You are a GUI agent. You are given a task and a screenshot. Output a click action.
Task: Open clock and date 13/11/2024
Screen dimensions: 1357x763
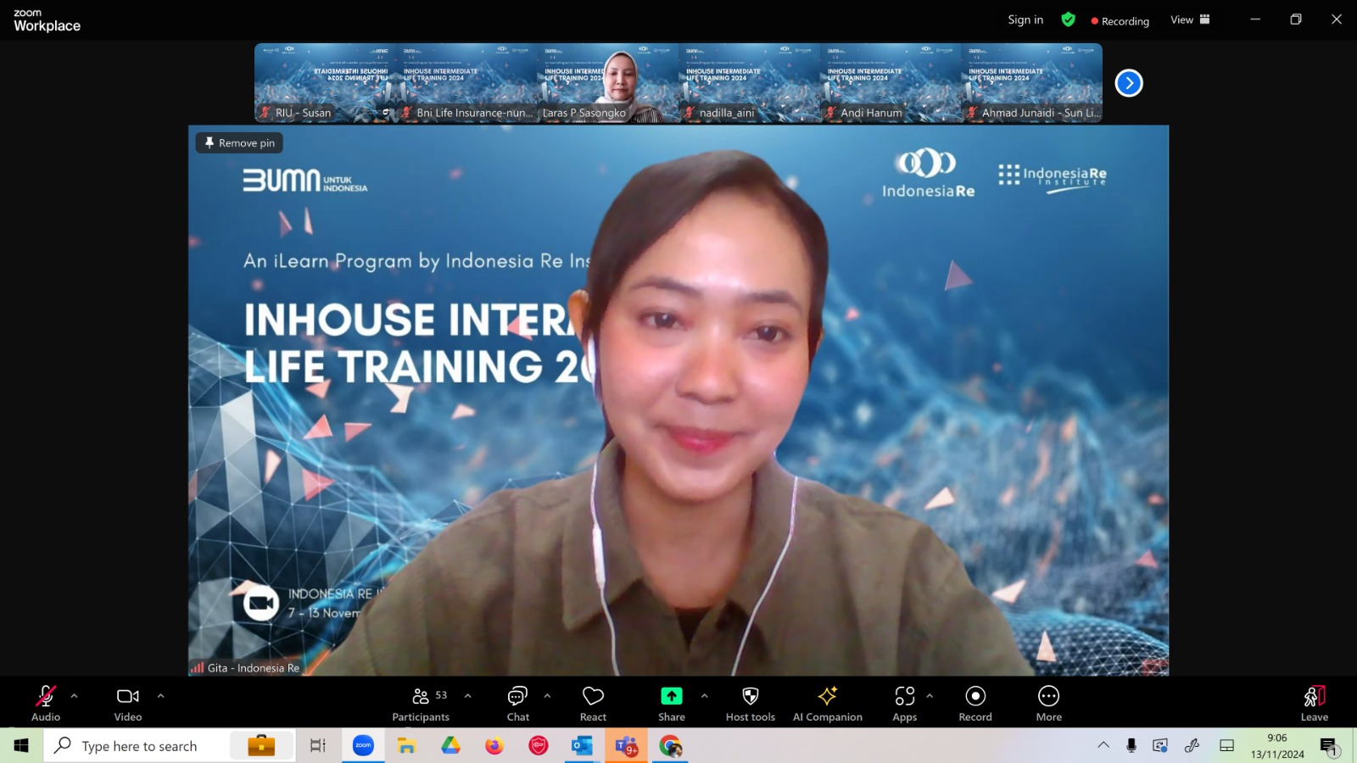pyautogui.click(x=1277, y=746)
